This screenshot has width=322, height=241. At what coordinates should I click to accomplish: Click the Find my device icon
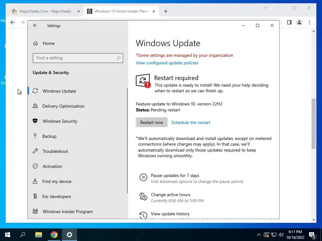[x=35, y=181]
